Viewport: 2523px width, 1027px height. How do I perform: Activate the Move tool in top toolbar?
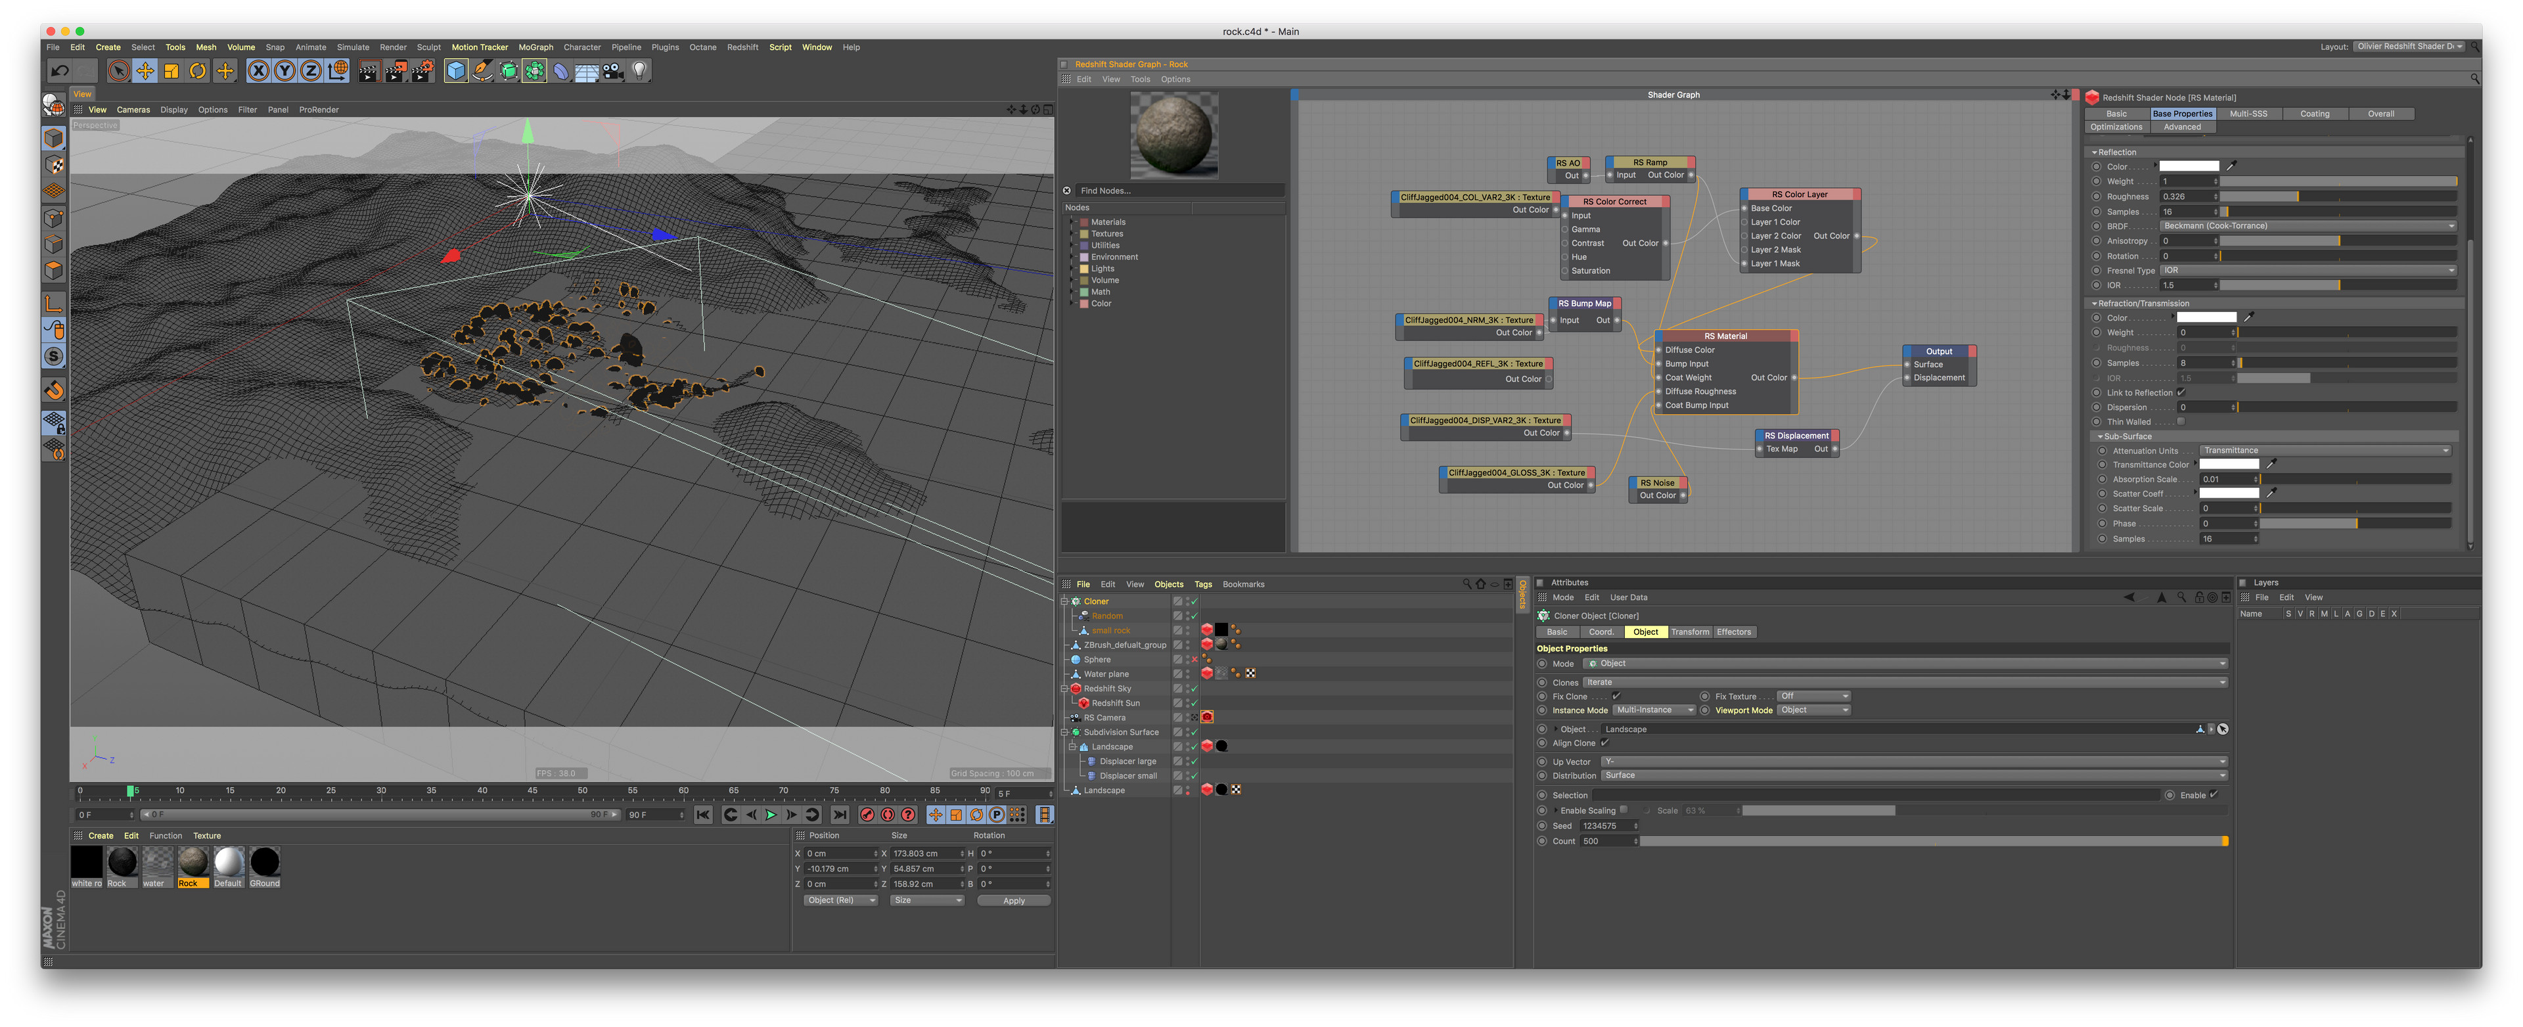coord(145,70)
